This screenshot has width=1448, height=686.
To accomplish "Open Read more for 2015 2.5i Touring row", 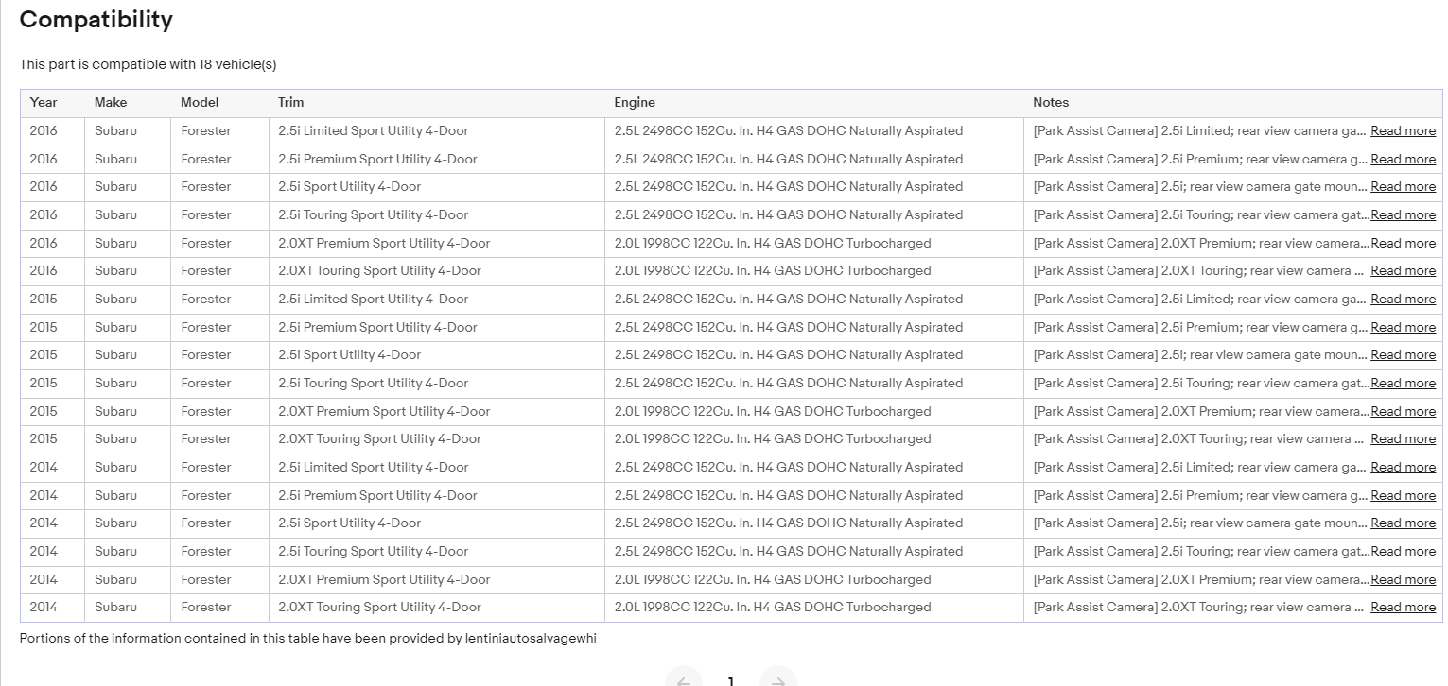I will (x=1403, y=384).
